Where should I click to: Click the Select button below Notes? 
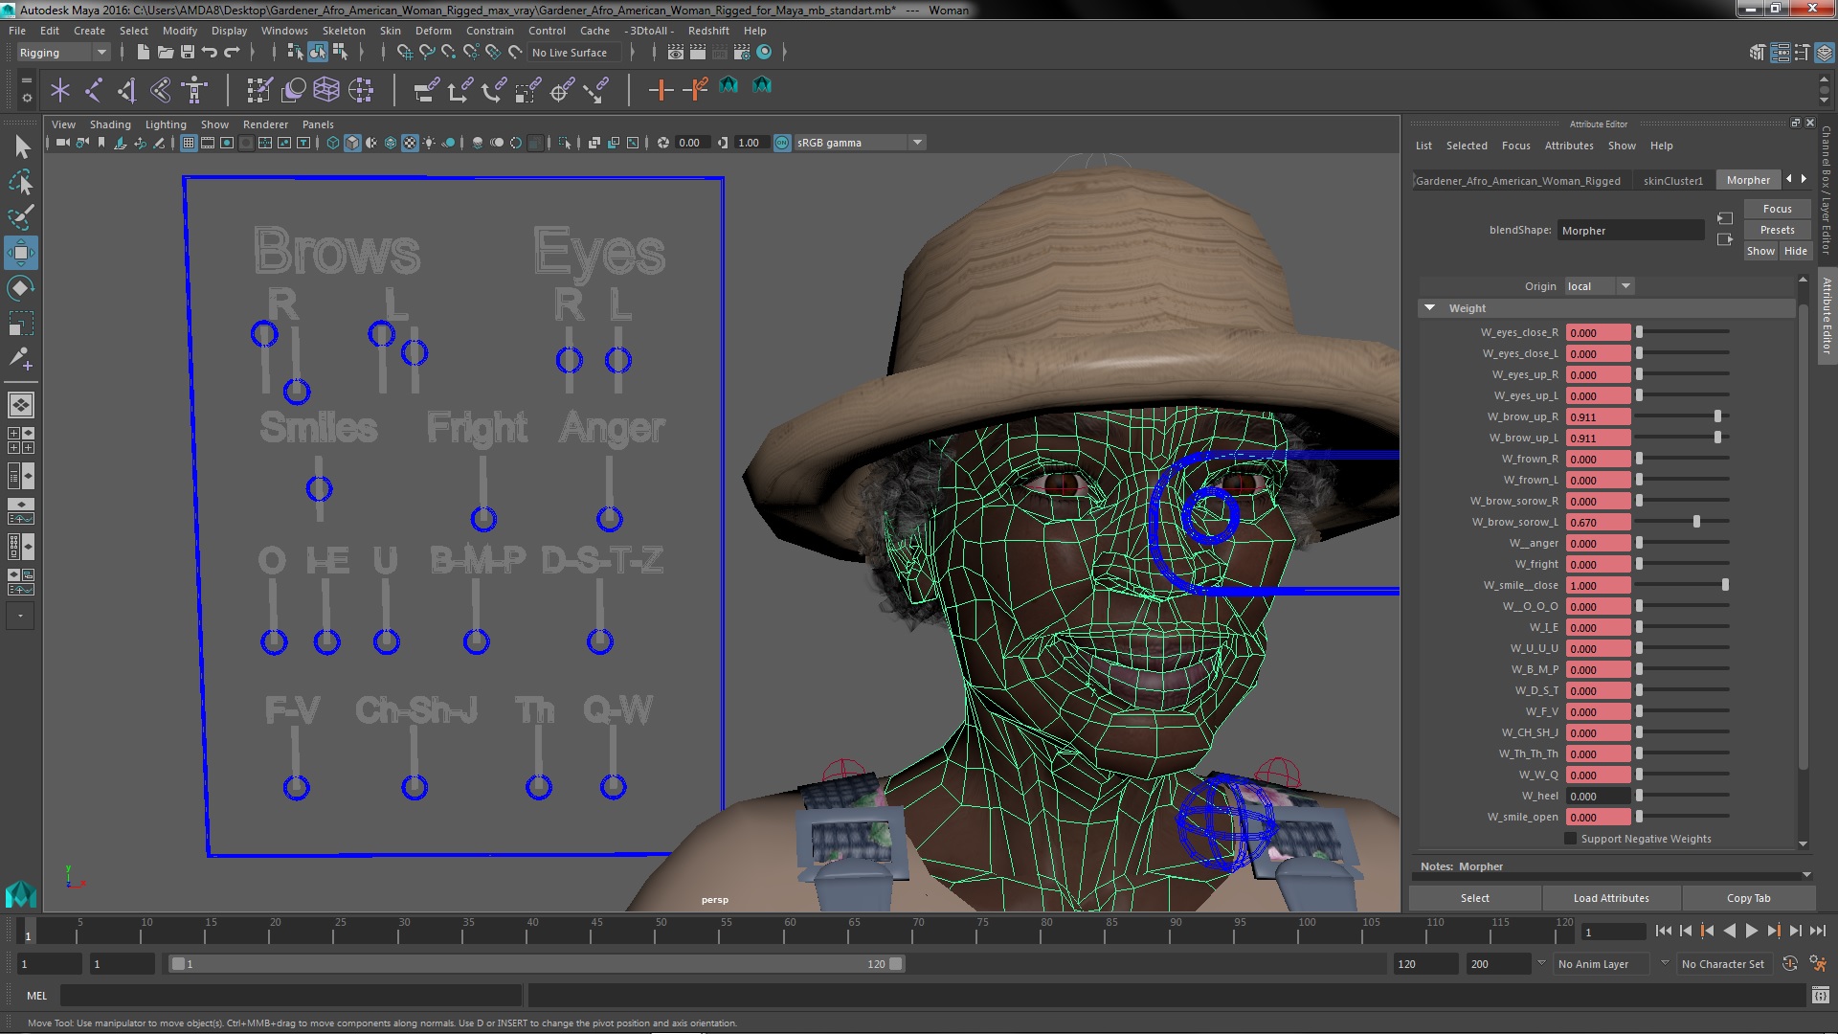click(x=1474, y=898)
